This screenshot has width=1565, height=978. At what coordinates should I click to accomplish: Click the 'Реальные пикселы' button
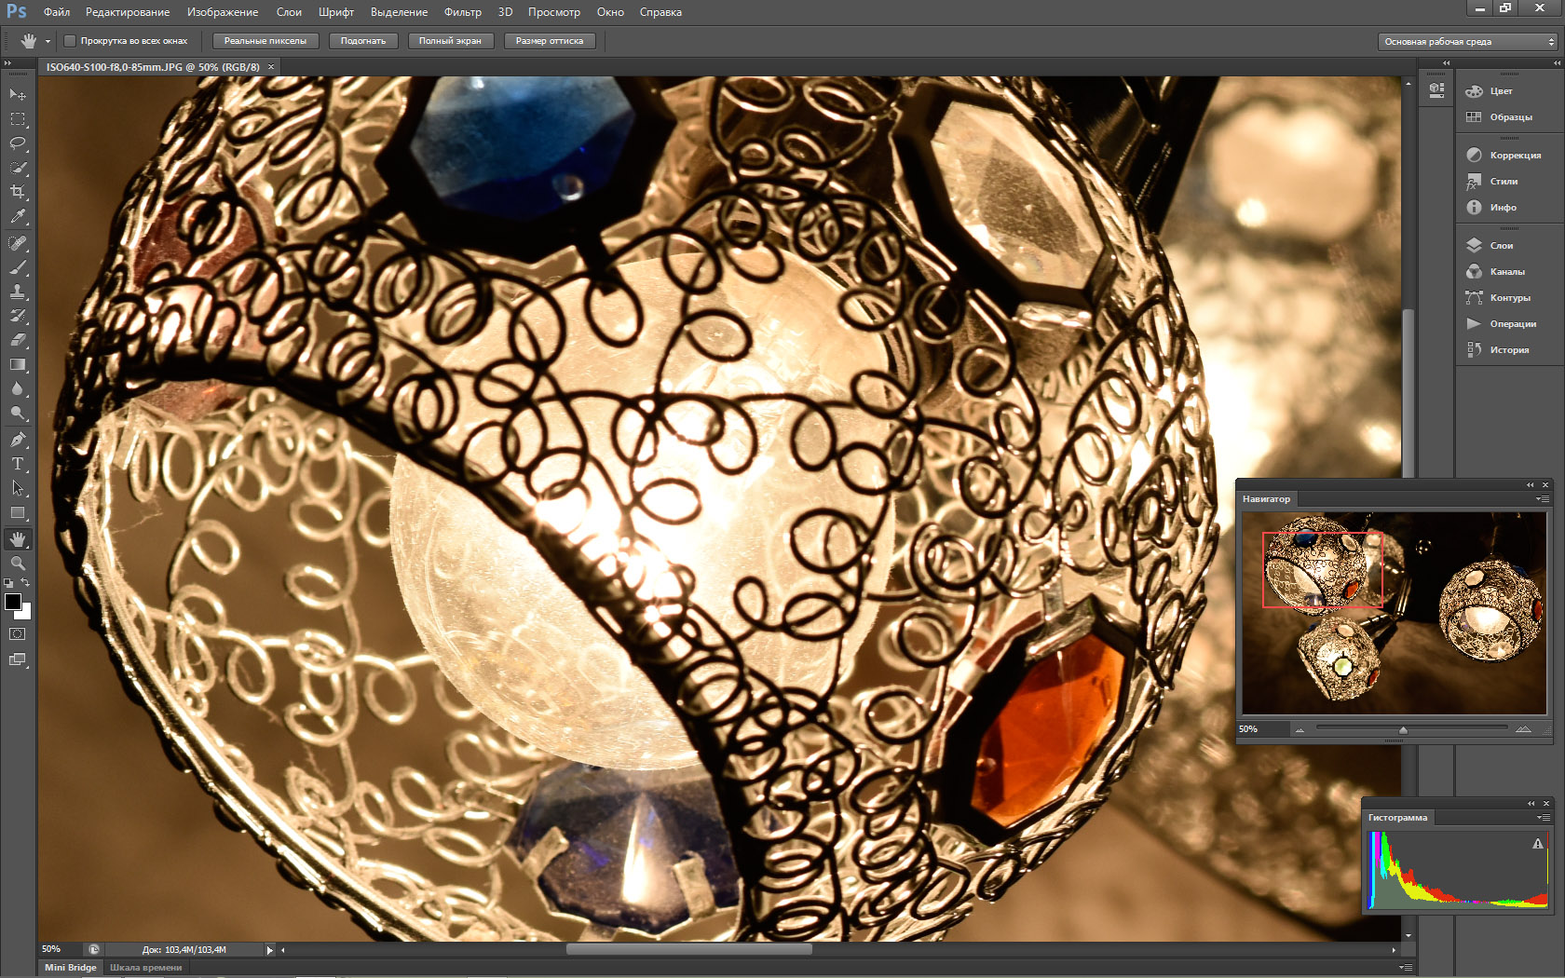point(265,41)
